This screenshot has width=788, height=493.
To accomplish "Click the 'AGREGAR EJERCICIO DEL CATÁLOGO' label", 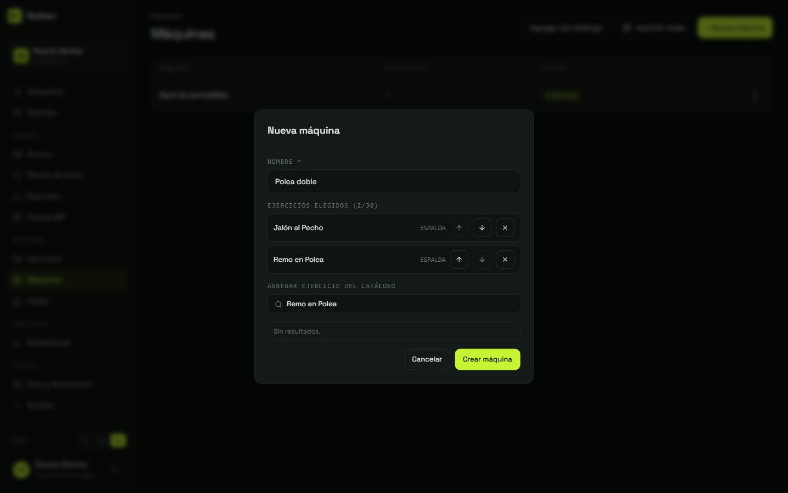I will 332,286.
